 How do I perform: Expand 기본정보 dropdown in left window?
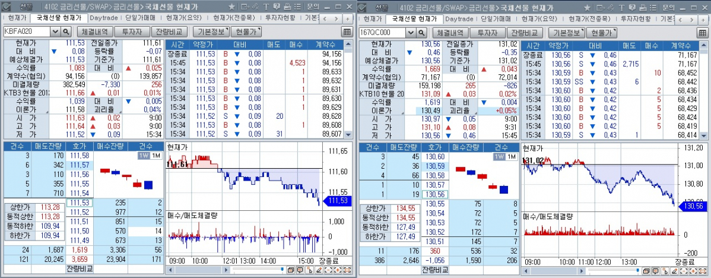coord(211,31)
